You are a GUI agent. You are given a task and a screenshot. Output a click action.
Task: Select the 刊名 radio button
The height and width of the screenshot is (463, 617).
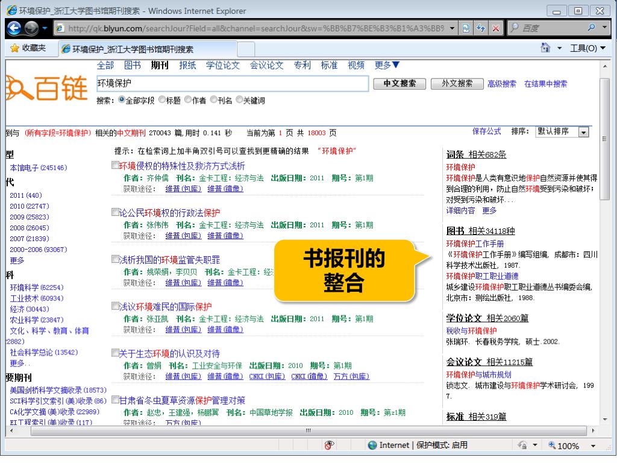click(x=214, y=100)
